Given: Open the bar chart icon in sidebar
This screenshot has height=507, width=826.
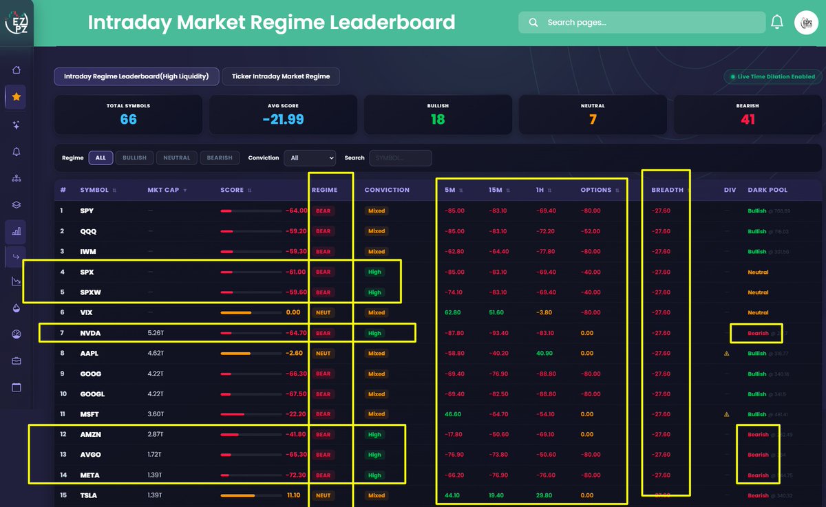Looking at the screenshot, I should (16, 232).
